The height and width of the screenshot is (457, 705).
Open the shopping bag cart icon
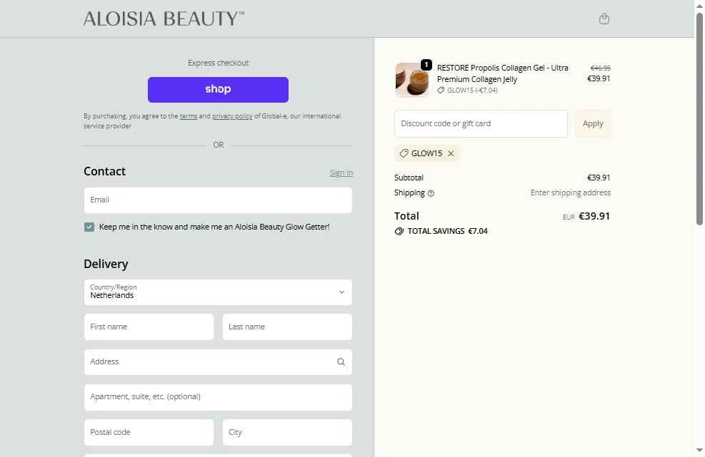coord(604,19)
